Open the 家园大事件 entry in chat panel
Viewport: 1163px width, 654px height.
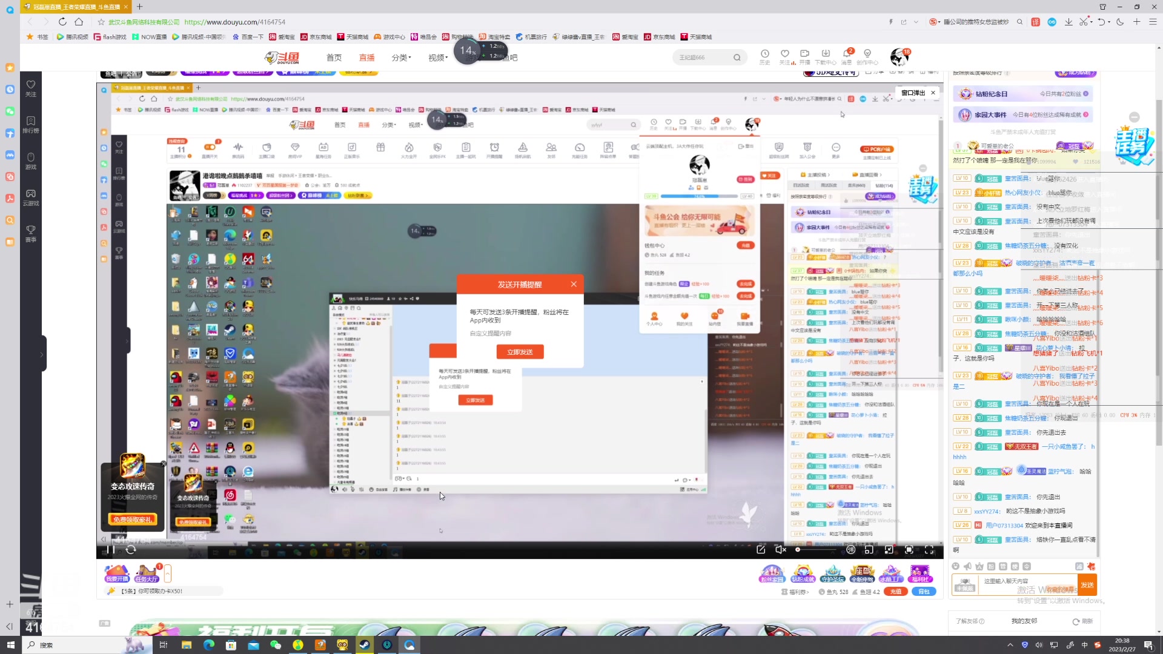1023,114
